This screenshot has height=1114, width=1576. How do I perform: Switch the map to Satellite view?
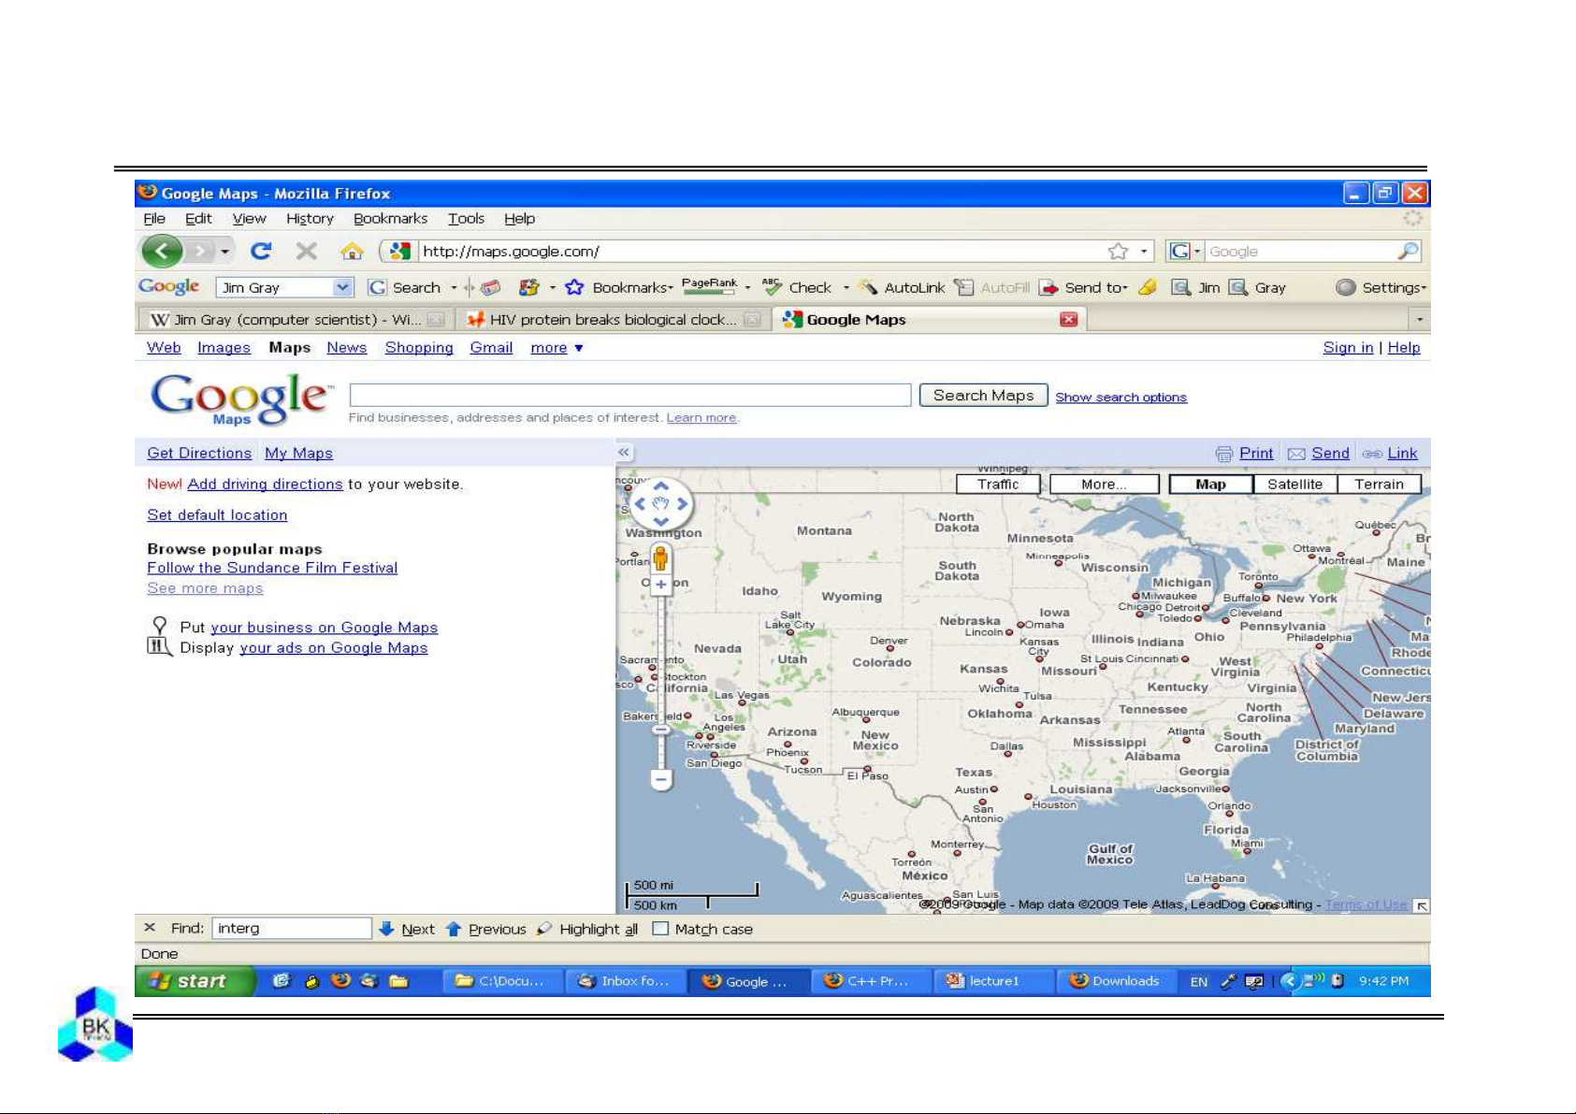pos(1294,484)
